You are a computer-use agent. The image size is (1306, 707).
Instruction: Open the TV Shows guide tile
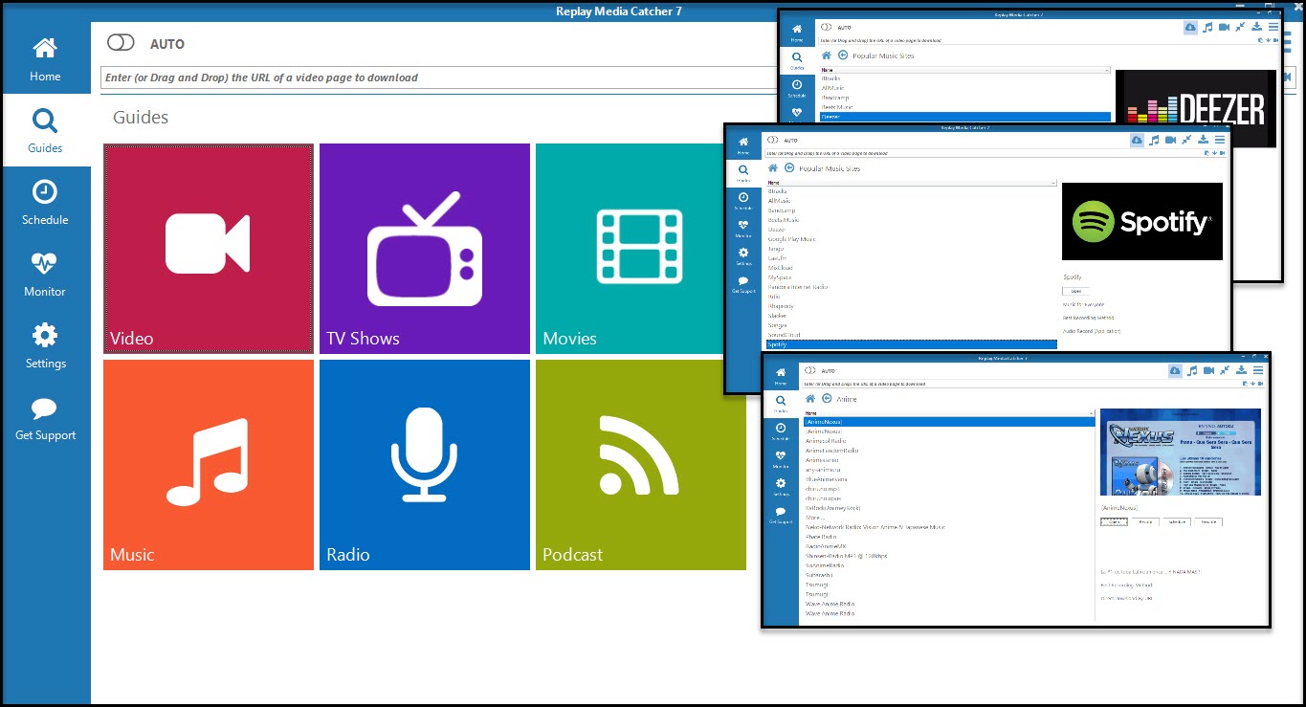coord(425,249)
